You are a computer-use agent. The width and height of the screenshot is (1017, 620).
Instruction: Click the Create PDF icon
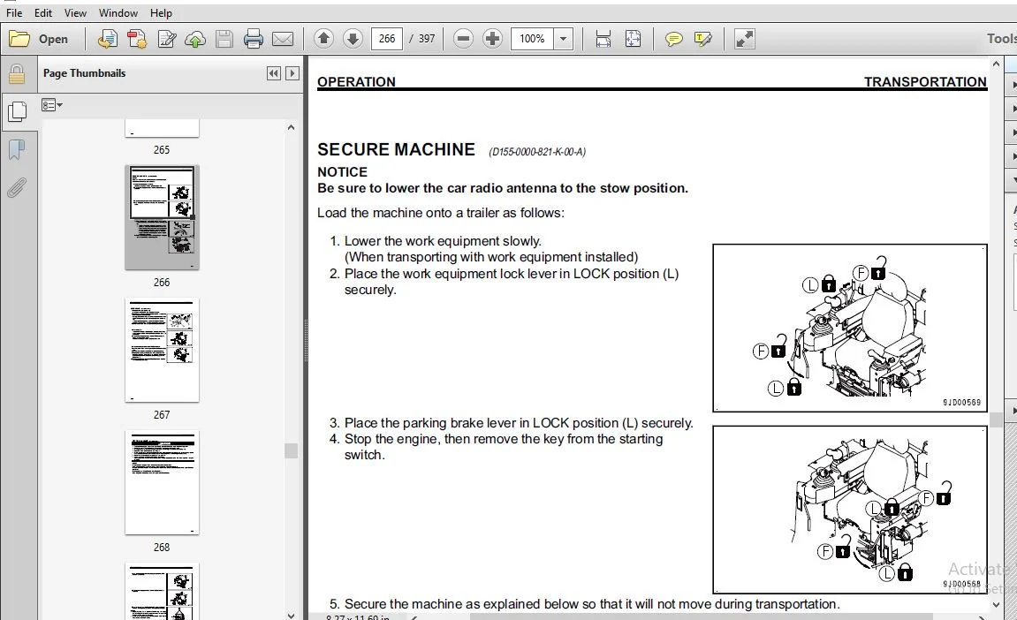click(x=108, y=39)
